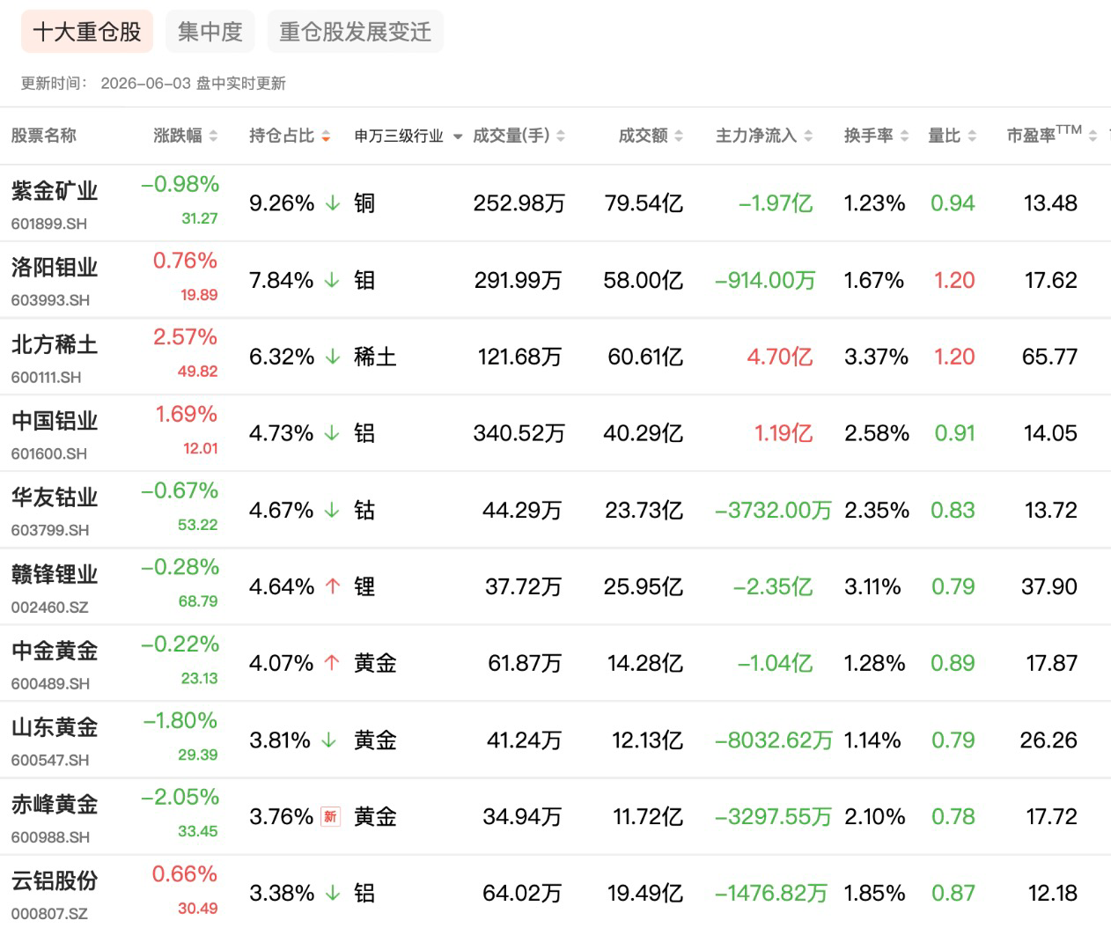Click down arrow beside 7.84% holding
Screen dimensions: 1111x928
pyautogui.click(x=332, y=280)
